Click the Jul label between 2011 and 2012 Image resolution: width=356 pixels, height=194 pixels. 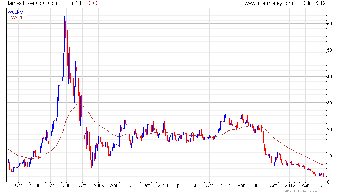click(257, 185)
